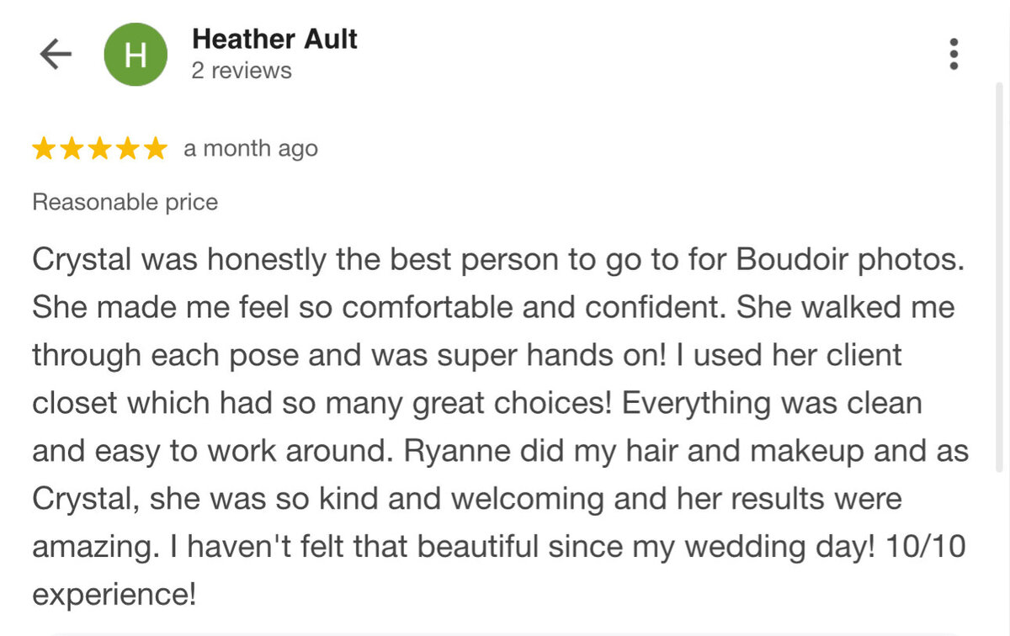1010x636 pixels.
Task: Select the 'Reasonable price' label
Action: [x=125, y=202]
